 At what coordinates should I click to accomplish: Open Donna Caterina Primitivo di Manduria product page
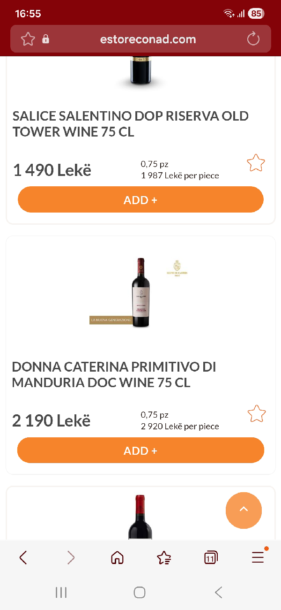(x=114, y=374)
